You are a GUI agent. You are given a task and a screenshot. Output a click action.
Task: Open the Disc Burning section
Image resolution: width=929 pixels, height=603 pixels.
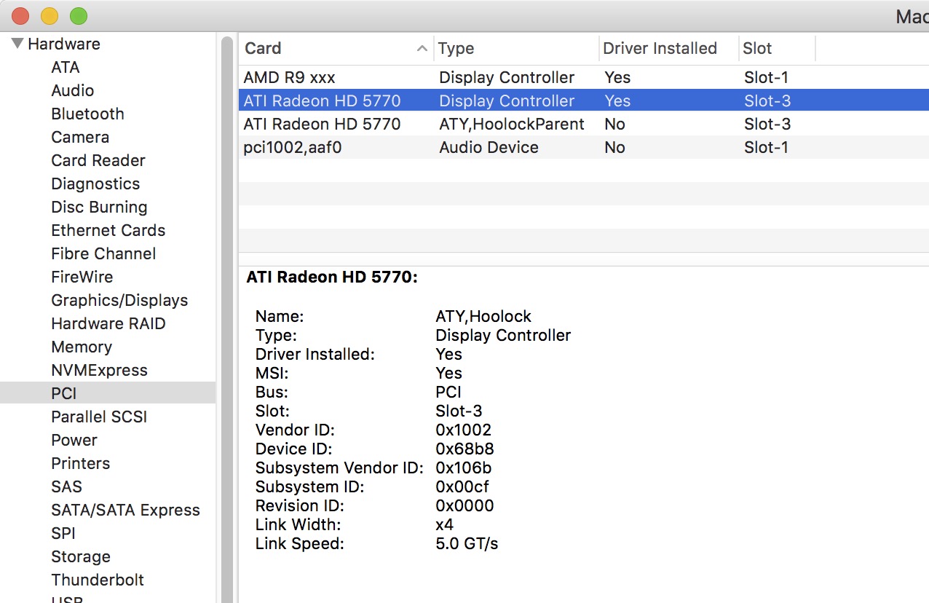(99, 207)
